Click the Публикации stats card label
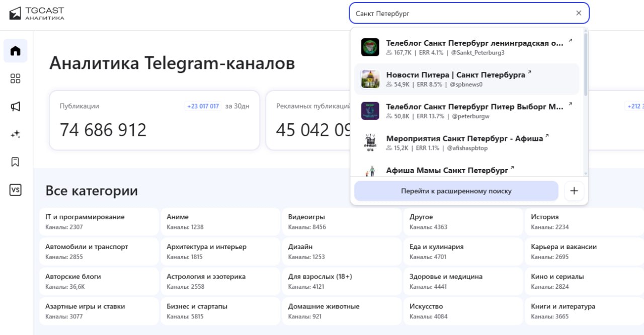Image resolution: width=644 pixels, height=335 pixels. click(x=79, y=106)
